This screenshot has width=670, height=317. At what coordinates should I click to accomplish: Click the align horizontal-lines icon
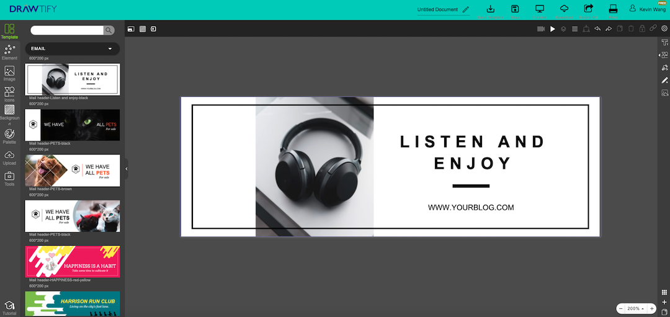[574, 29]
